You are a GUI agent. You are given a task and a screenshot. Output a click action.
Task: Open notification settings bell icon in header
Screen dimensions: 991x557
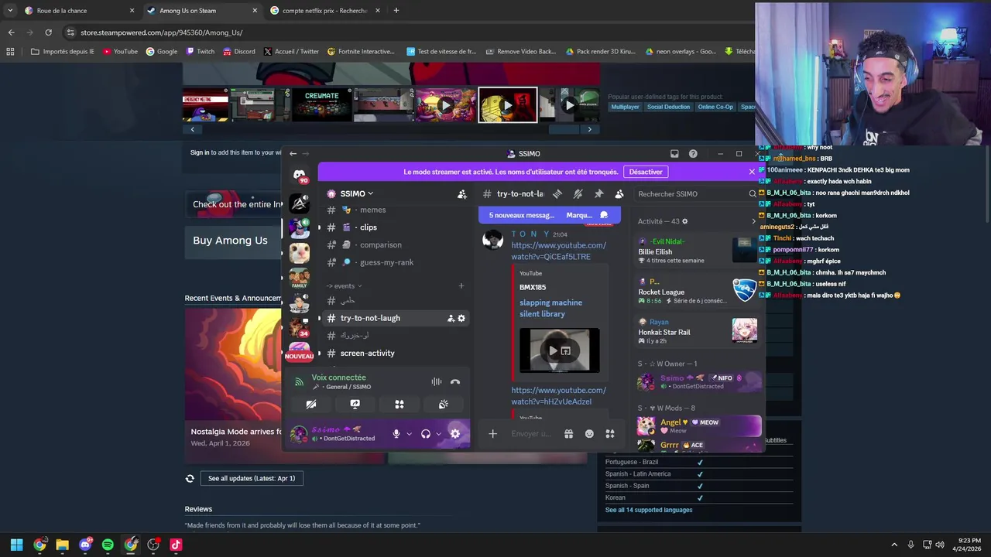coord(578,194)
